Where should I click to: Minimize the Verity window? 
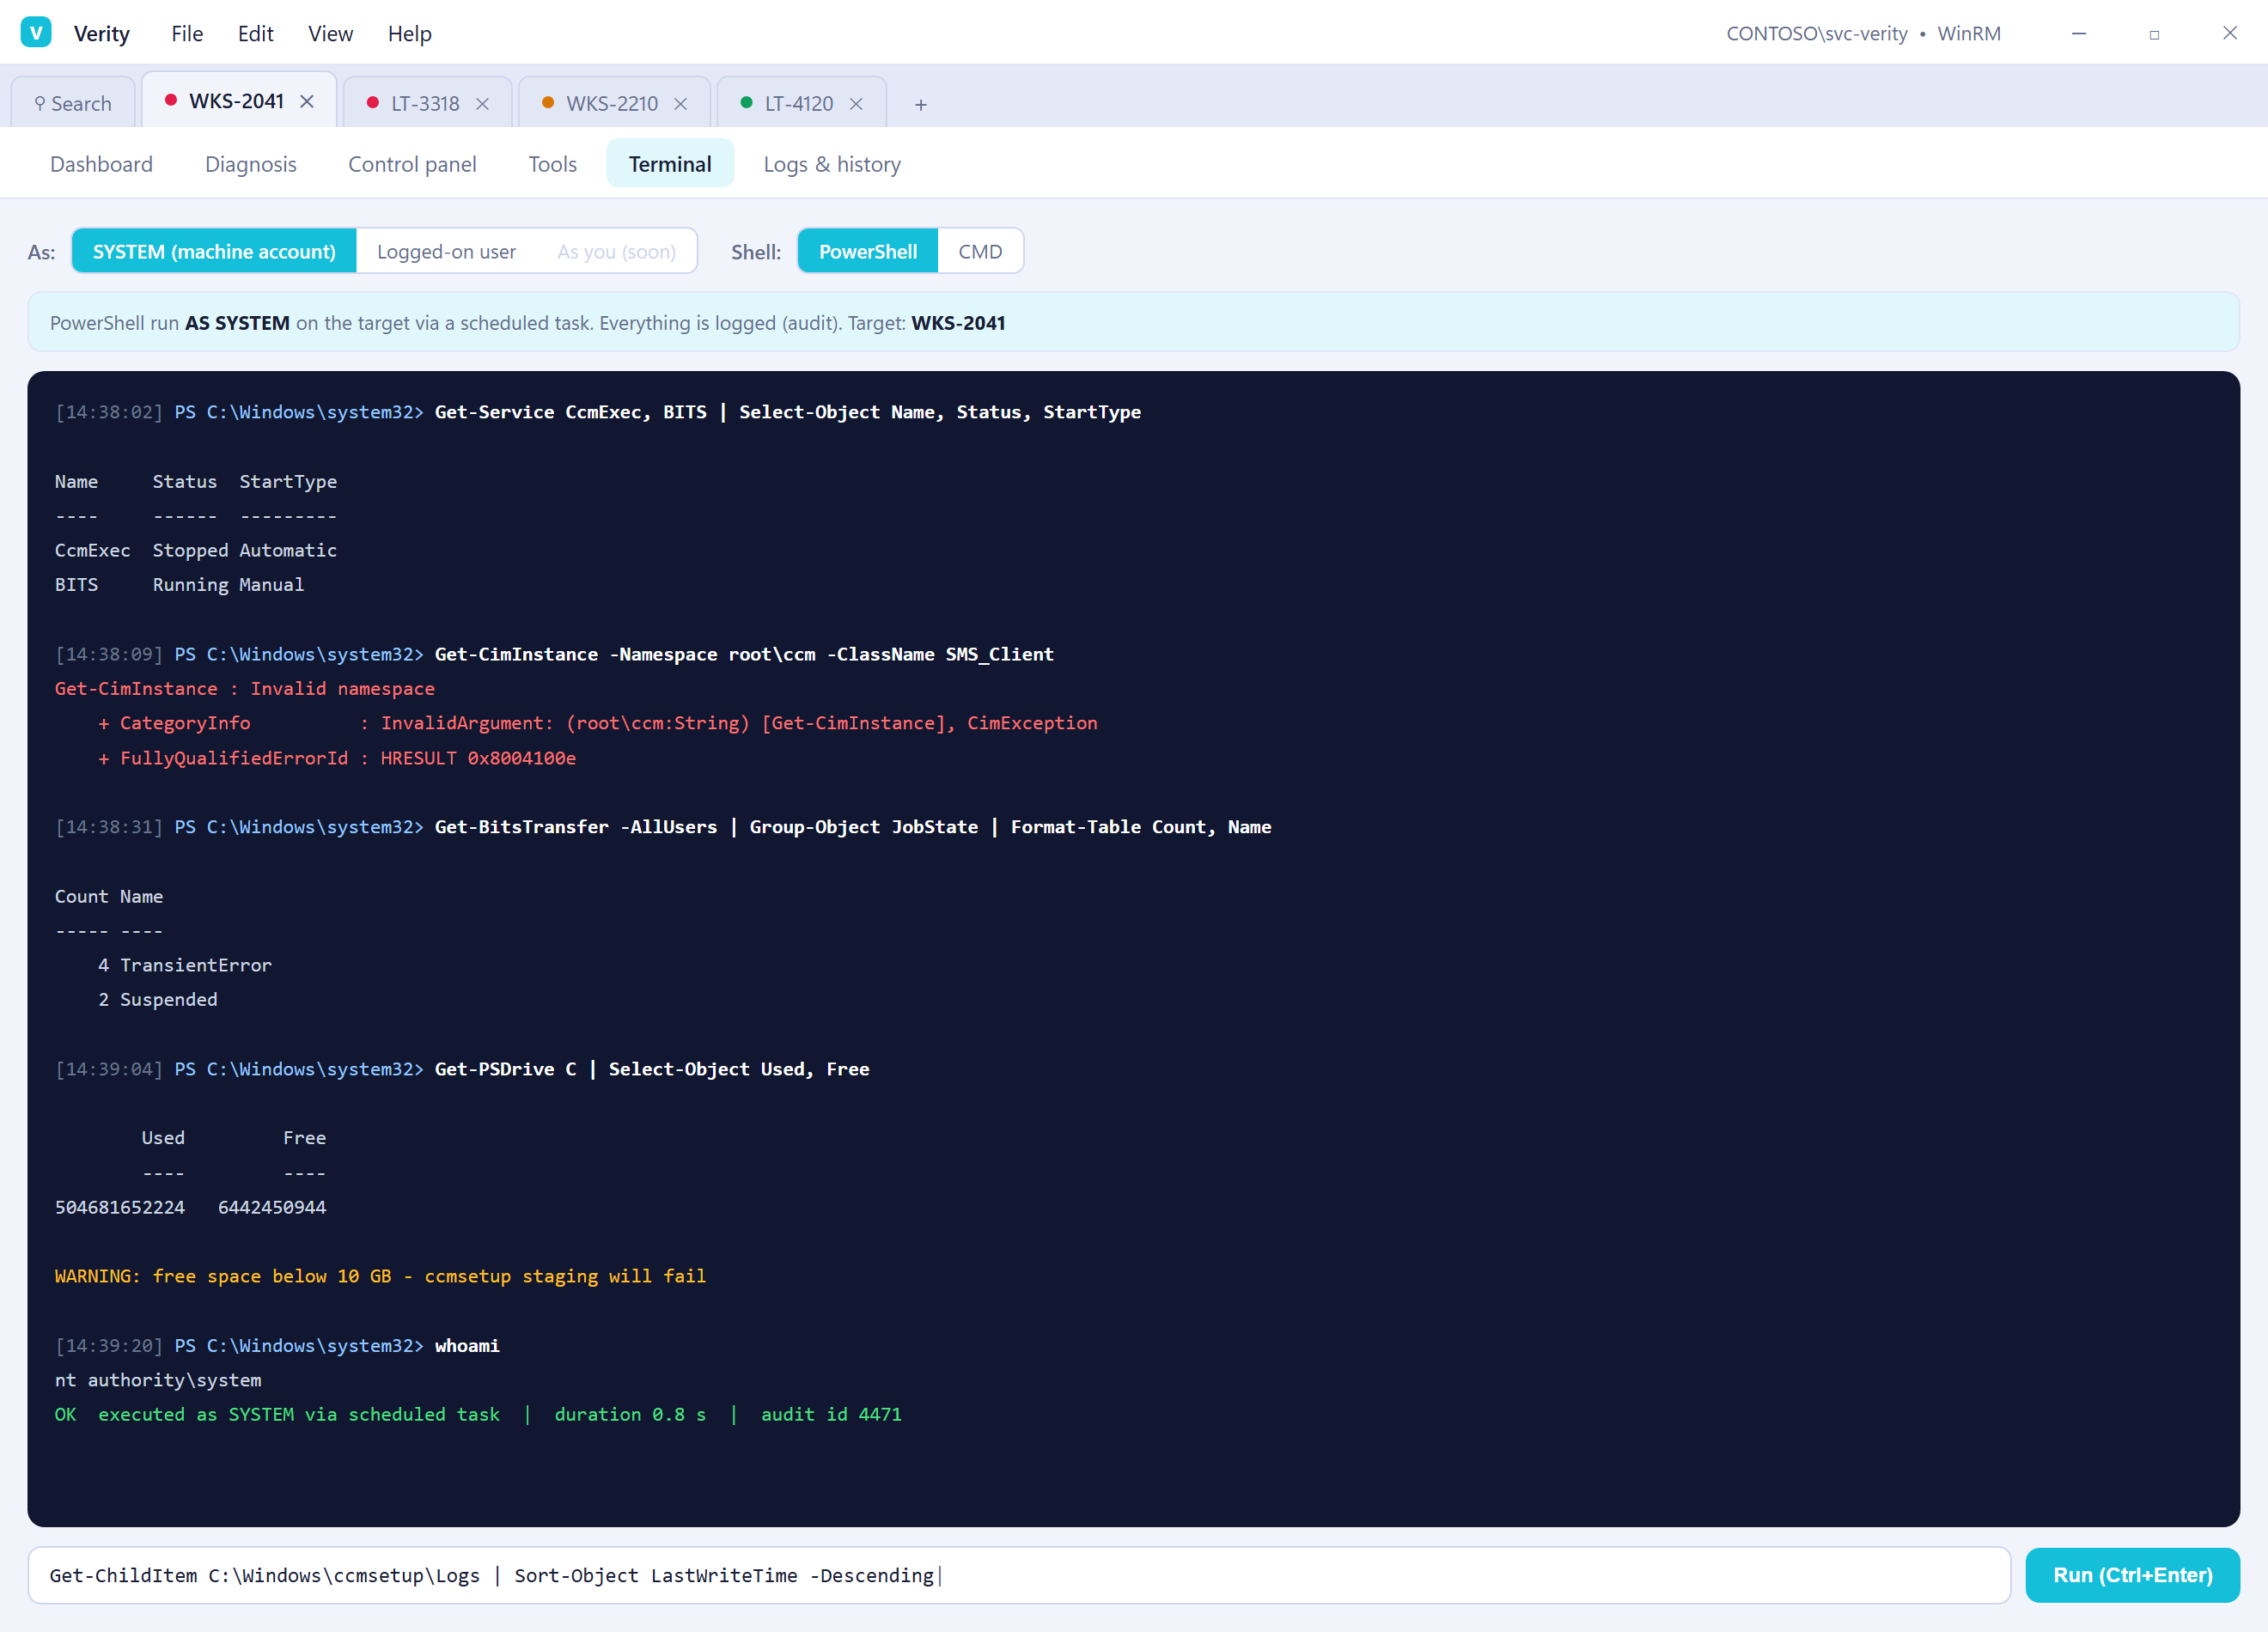tap(2078, 33)
